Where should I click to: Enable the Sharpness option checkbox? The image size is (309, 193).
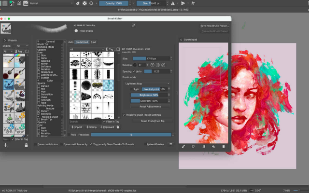[x=39, y=72]
